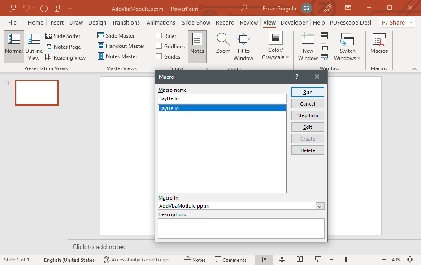Open the Color/Grayscale dropdown
Image resolution: width=421 pixels, height=265 pixels.
tap(275, 45)
